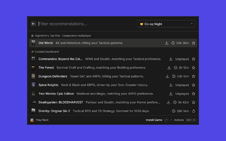Click the yellow heart icon in dropdown

(142, 24)
